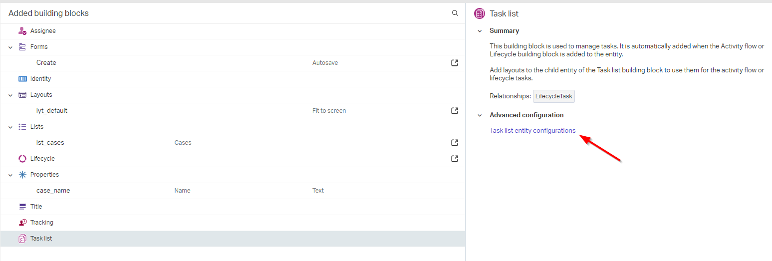The width and height of the screenshot is (772, 261).
Task: Collapse the Properties group
Action: (10, 175)
